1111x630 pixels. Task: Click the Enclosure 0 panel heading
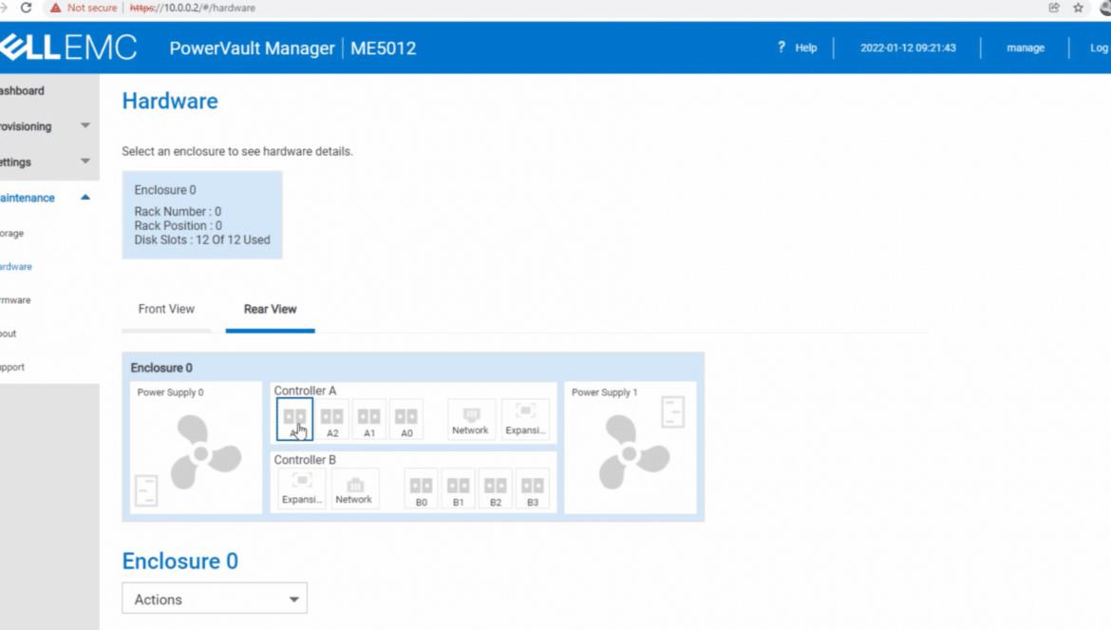[x=160, y=368]
